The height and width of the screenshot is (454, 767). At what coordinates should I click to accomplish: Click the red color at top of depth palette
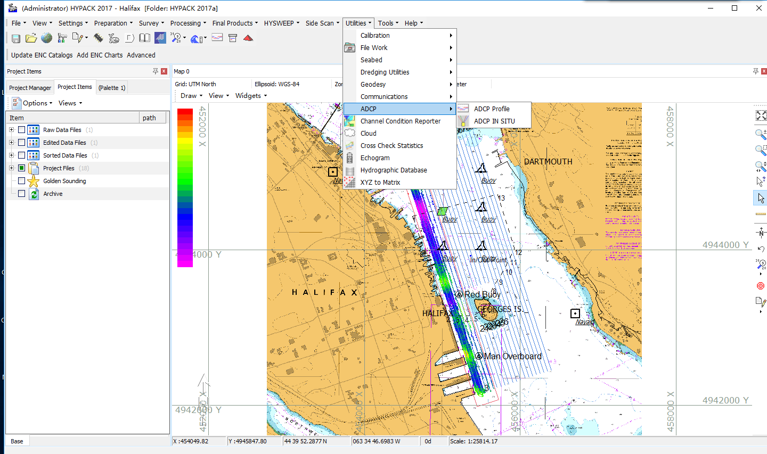click(x=185, y=112)
